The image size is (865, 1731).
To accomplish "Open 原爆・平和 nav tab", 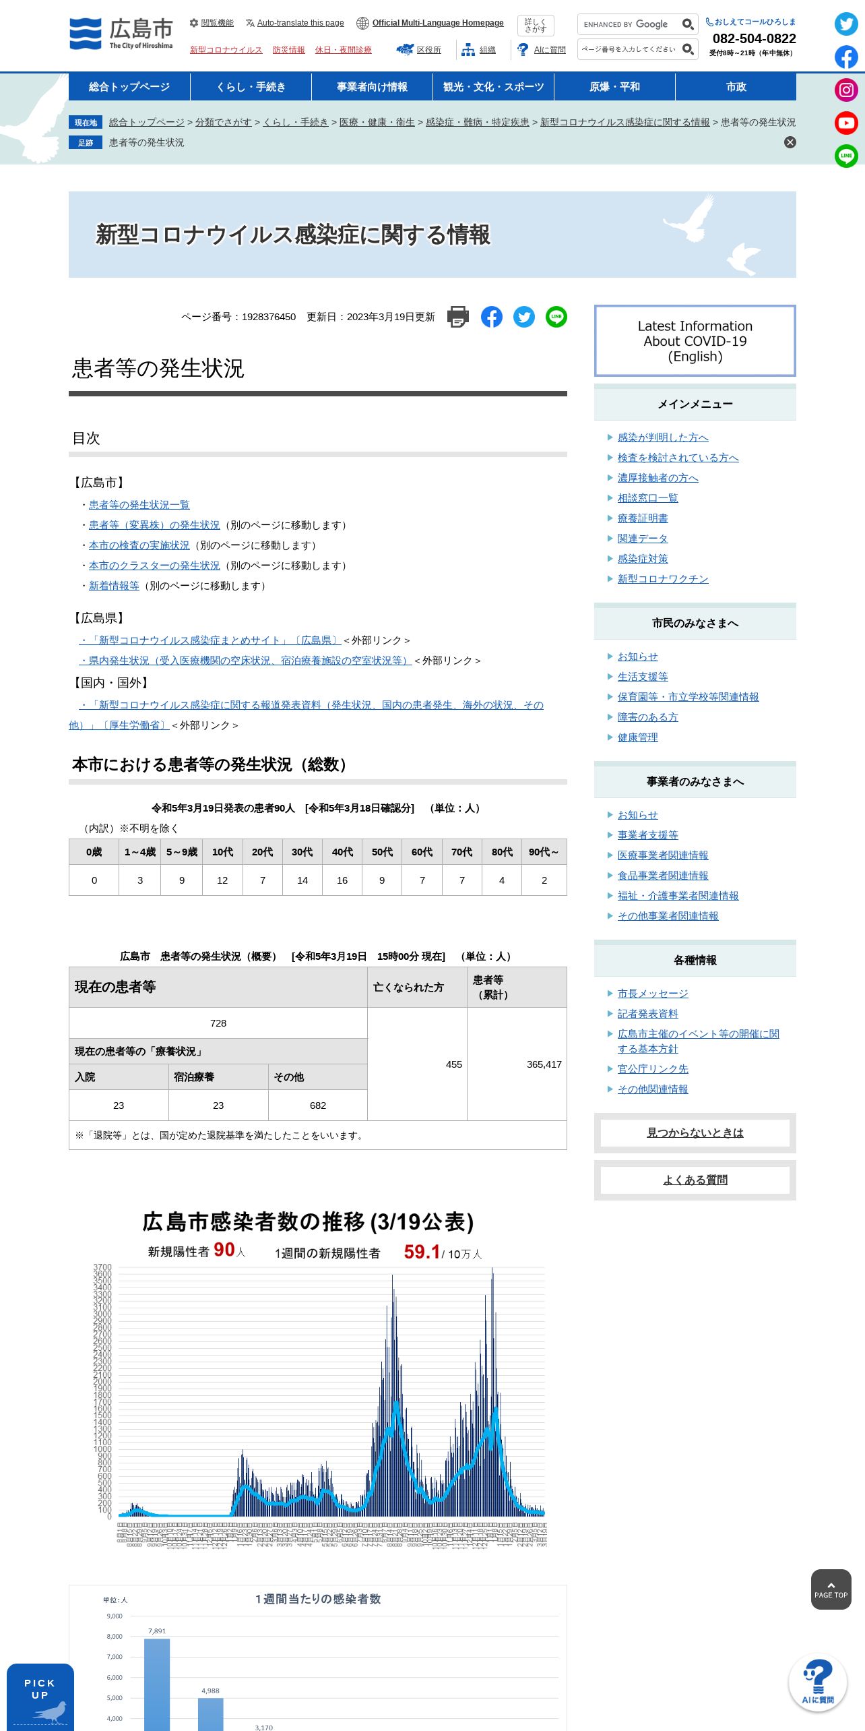I will 614,87.
